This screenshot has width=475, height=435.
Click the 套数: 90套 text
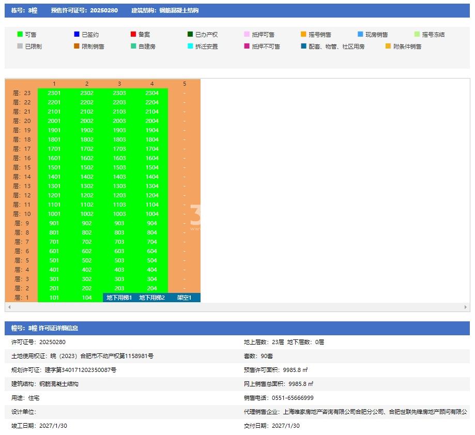(x=258, y=356)
